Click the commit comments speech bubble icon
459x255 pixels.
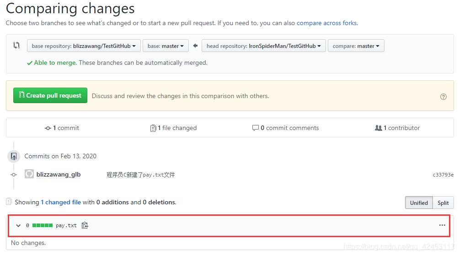click(x=256, y=128)
